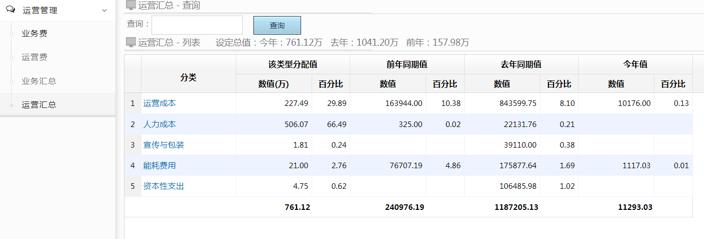The image size is (704, 239).
Task: Open 运营费 in the sidebar
Action: [35, 57]
